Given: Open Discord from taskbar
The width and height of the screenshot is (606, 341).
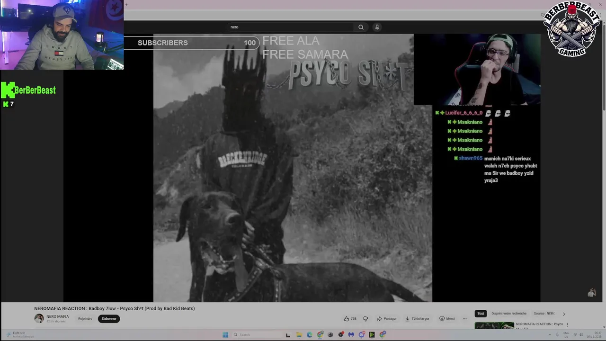Looking at the screenshot, I should click(x=362, y=335).
